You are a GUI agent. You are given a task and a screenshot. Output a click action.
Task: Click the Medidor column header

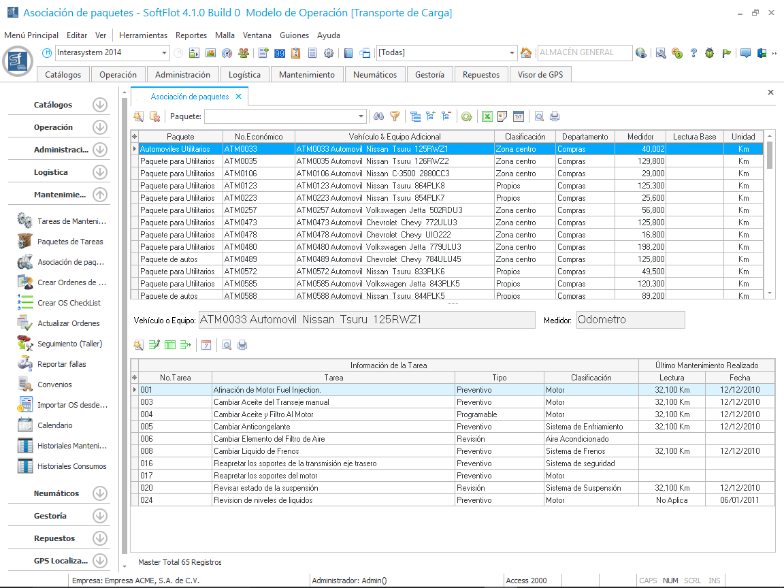tap(640, 137)
